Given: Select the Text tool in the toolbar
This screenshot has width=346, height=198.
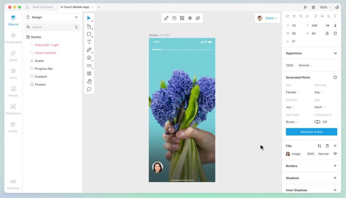Looking at the screenshot, I should [89, 42].
